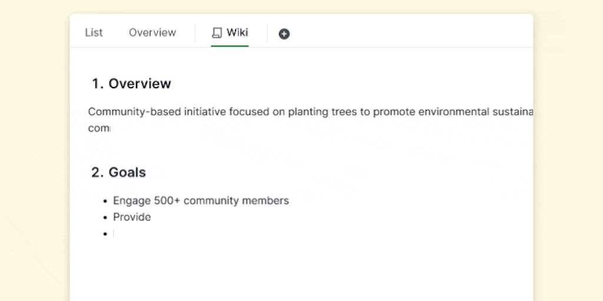Switch to the List tab
Screen dimensions: 603x301
[94, 33]
